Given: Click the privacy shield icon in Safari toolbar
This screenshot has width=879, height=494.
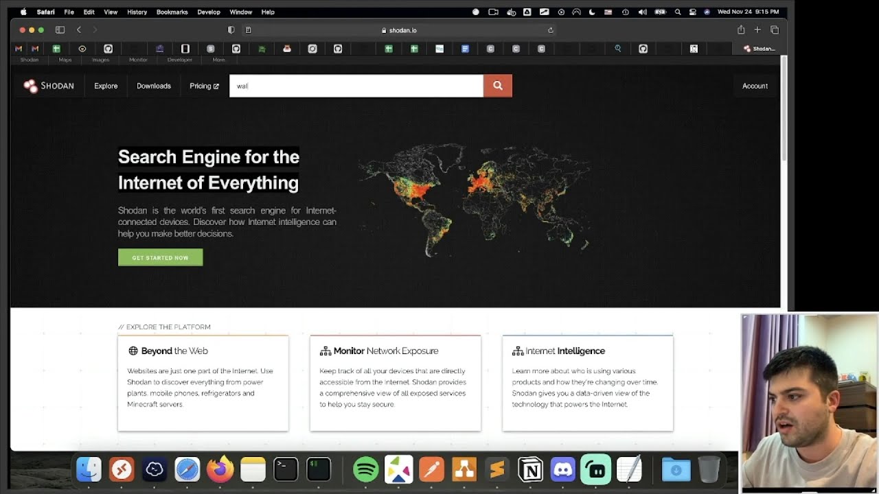Looking at the screenshot, I should (x=231, y=30).
